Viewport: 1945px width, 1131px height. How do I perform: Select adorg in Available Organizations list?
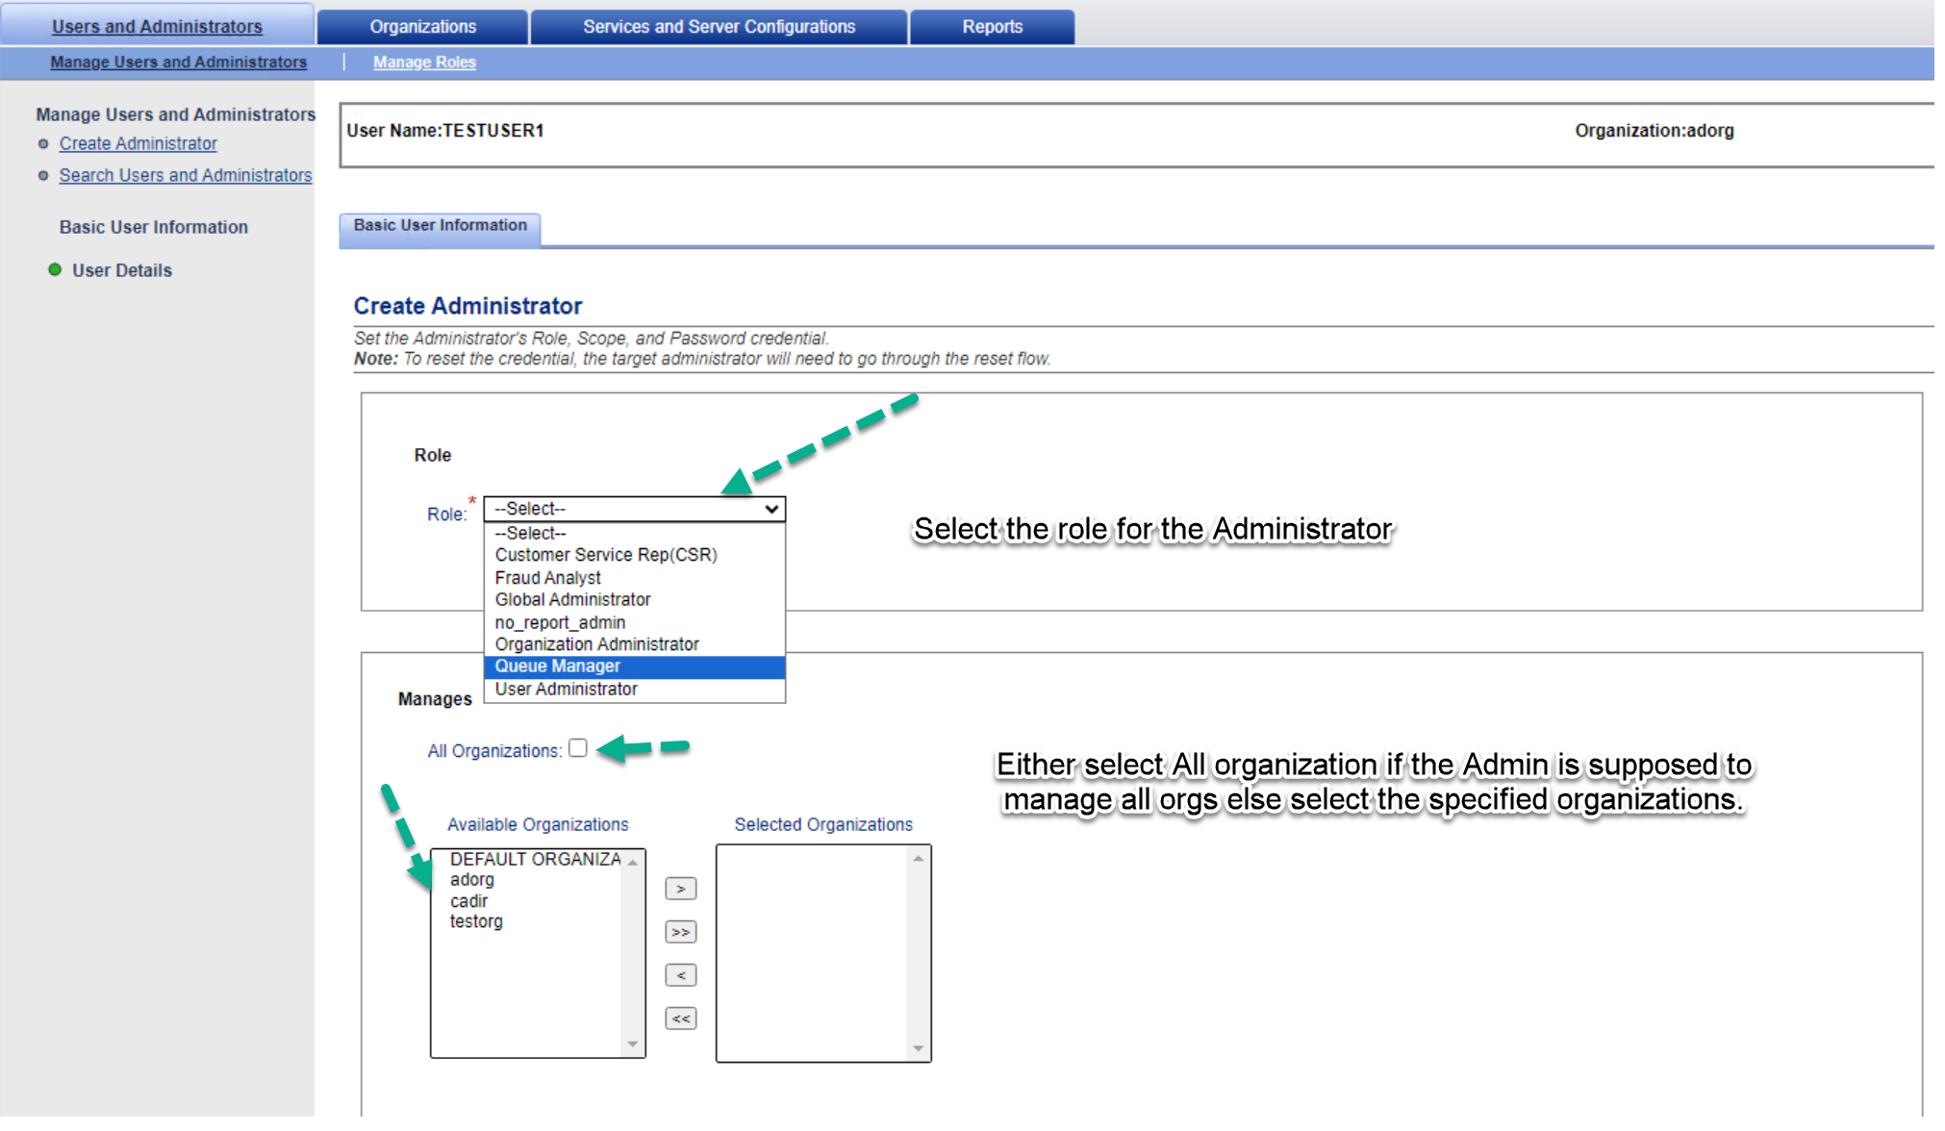(x=471, y=880)
